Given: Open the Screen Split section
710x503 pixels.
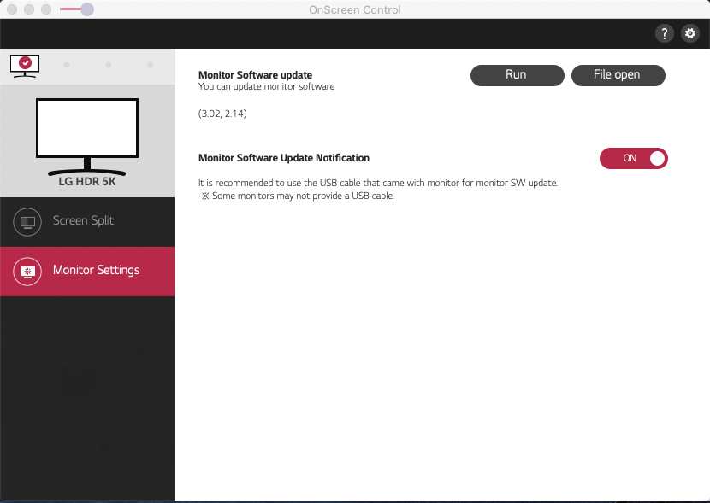Looking at the screenshot, I should (x=87, y=222).
